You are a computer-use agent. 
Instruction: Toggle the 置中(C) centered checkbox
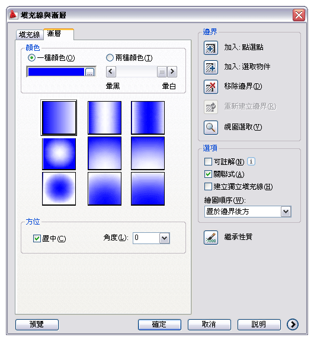point(37,238)
